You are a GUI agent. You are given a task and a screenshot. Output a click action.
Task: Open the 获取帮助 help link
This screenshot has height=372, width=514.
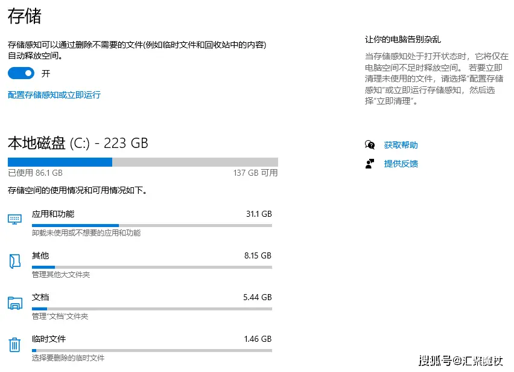399,145
